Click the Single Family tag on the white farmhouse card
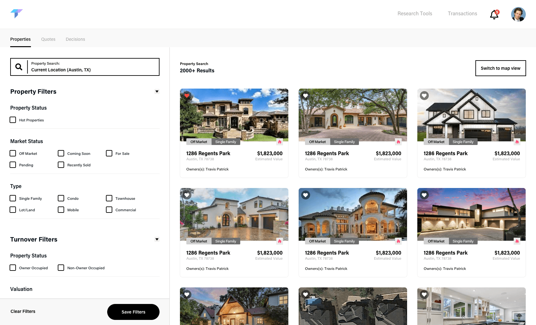 (x=463, y=142)
